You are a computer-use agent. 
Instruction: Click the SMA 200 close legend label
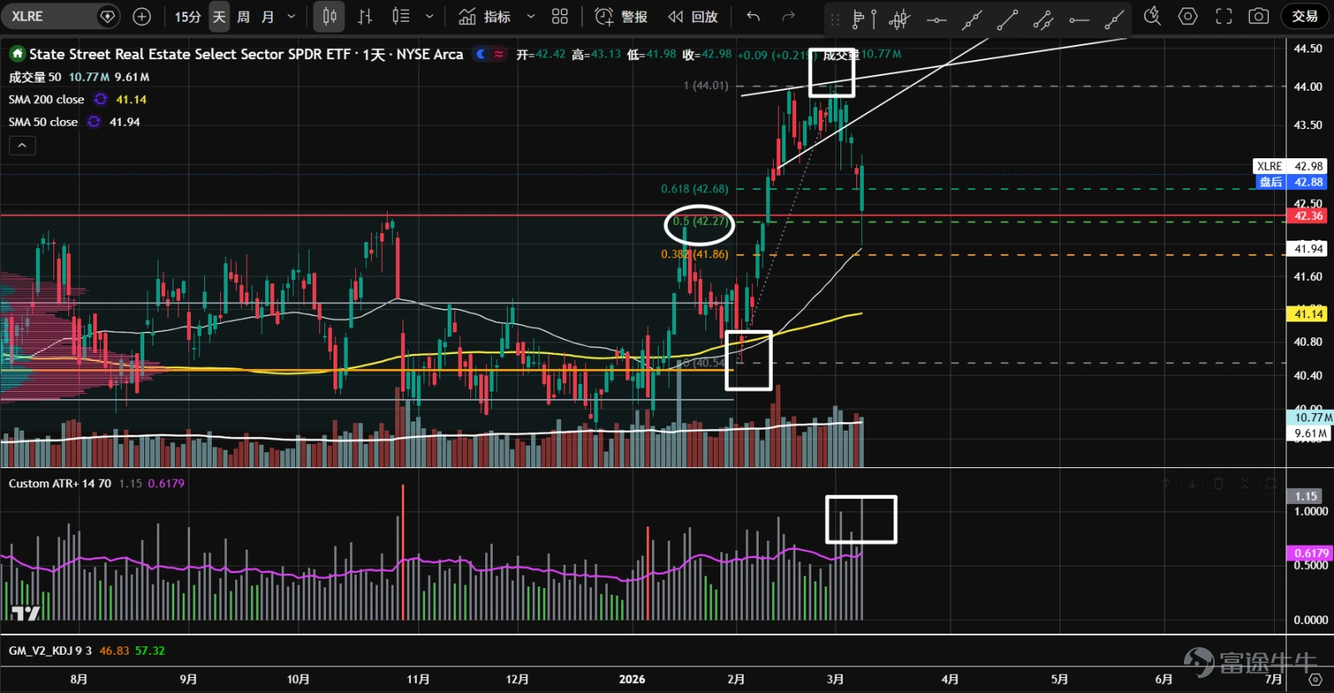47,99
